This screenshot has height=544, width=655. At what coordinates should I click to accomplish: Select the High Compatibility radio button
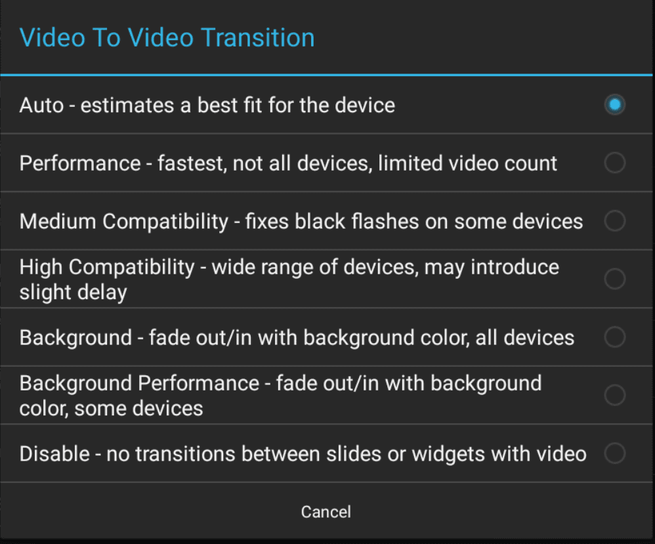(x=615, y=279)
